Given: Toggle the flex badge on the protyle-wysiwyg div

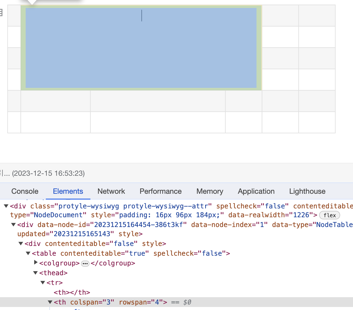Looking at the screenshot, I should [329, 215].
